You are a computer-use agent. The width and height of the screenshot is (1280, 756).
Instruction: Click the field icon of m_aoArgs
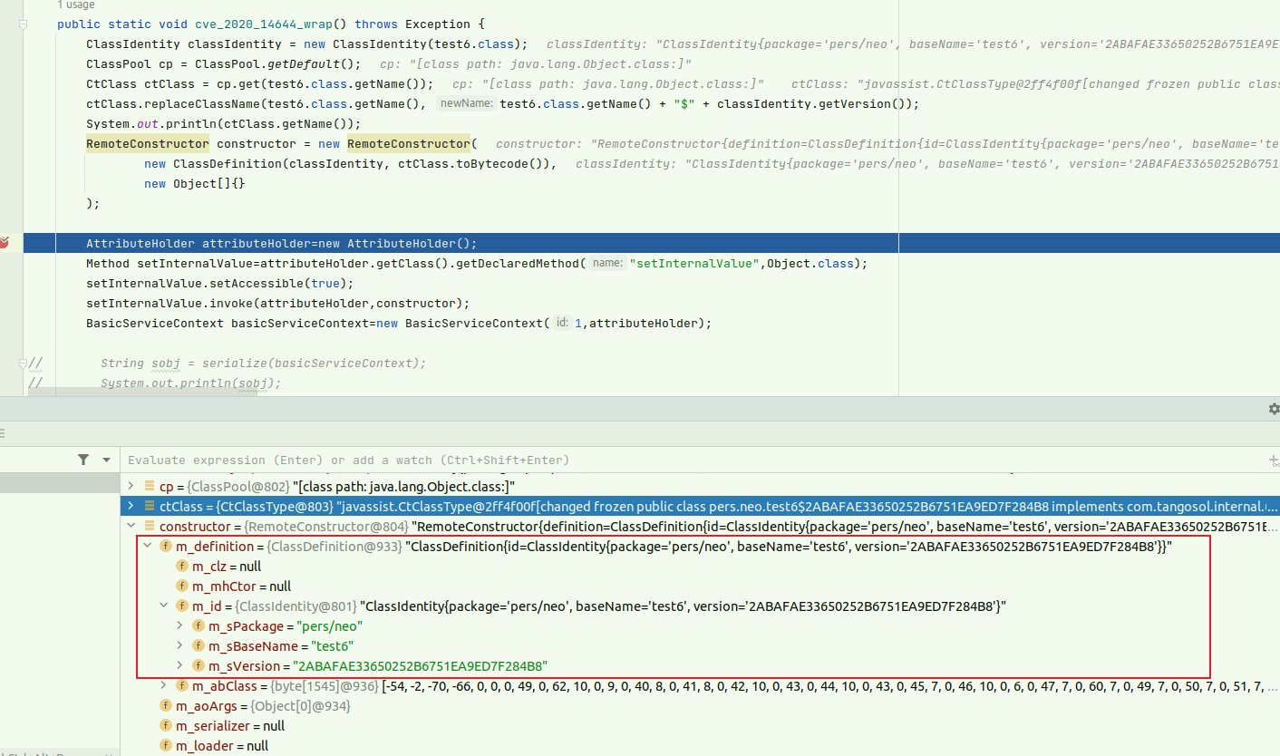(x=166, y=705)
